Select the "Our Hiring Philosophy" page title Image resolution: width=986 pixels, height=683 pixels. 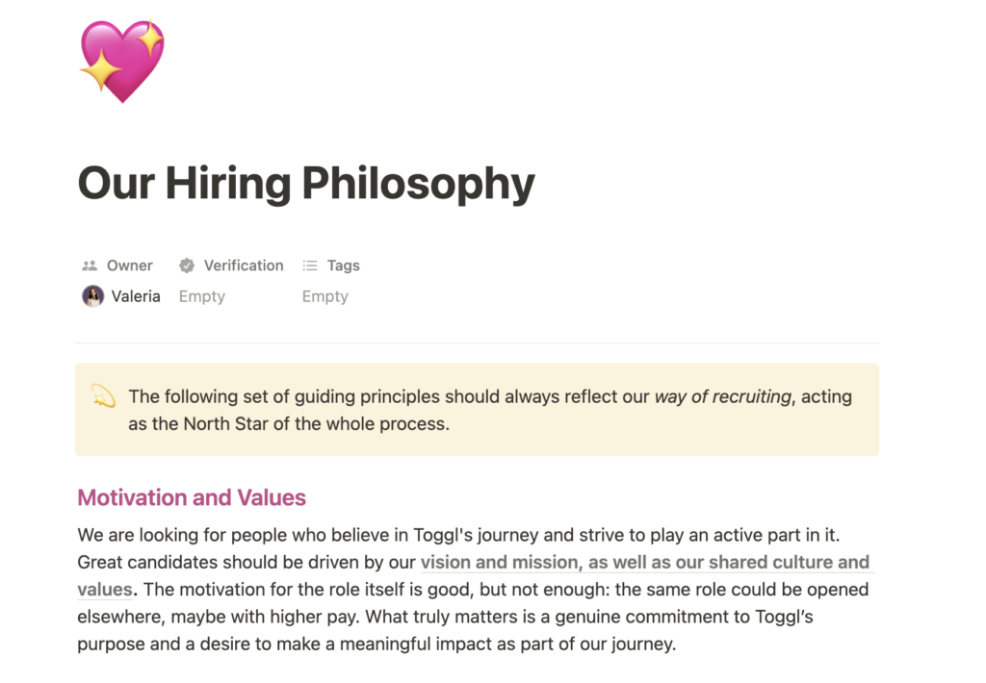[x=305, y=183]
